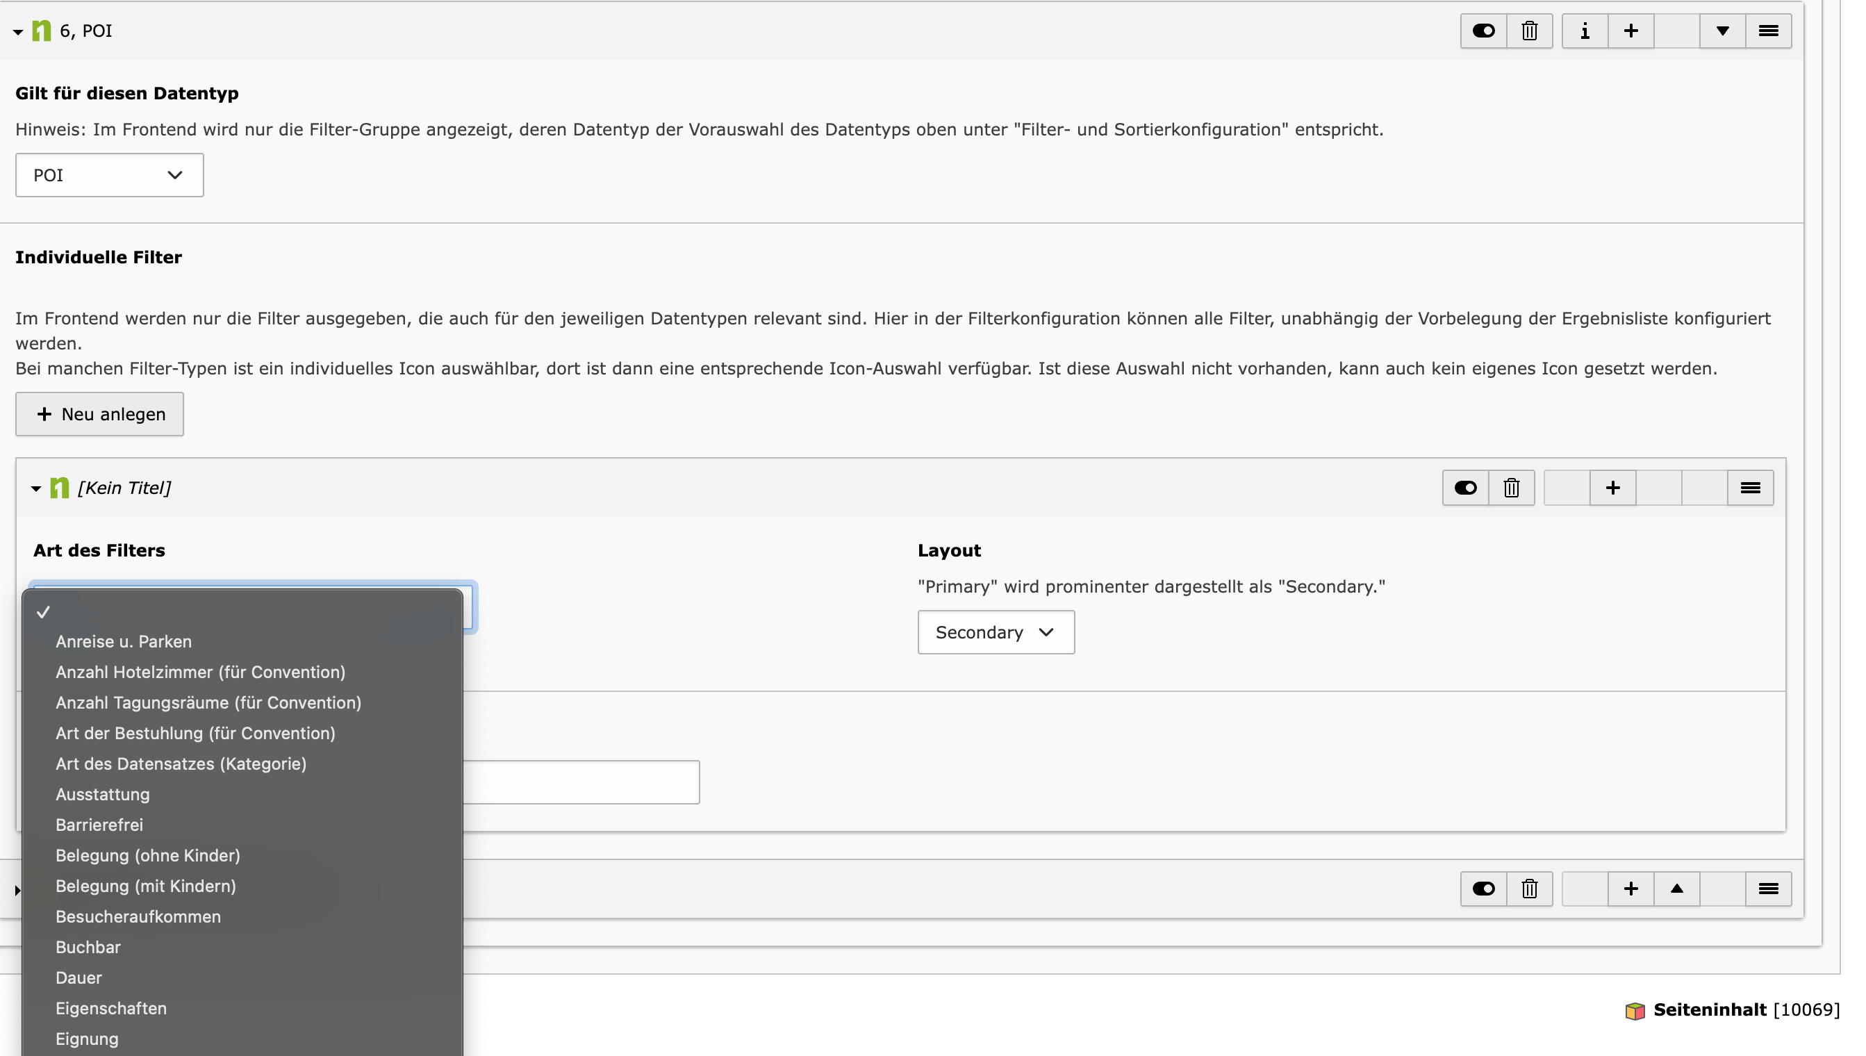Delete the [Kein Titel] filter record
1866x1056 pixels.
tap(1510, 488)
